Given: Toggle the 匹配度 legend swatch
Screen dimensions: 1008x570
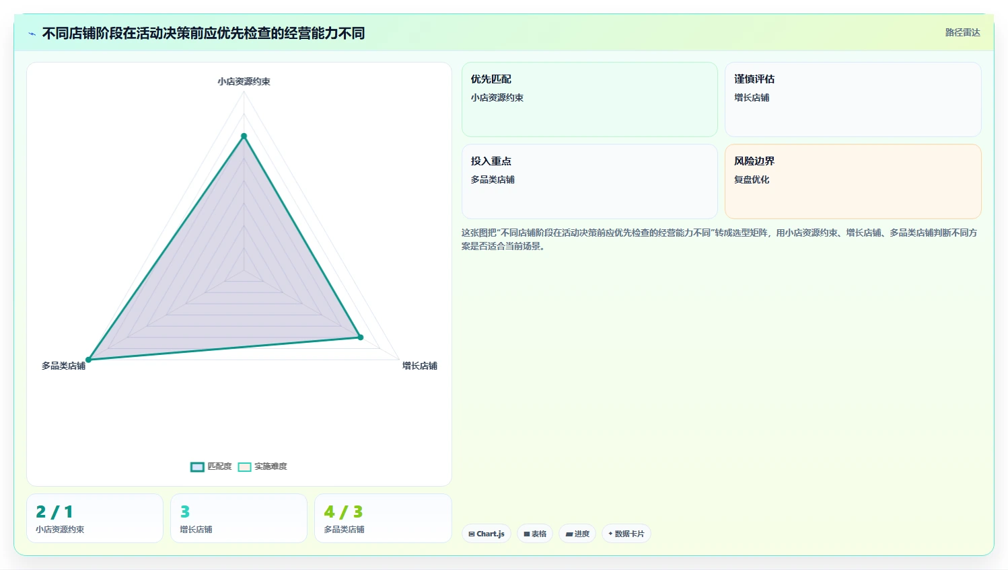Looking at the screenshot, I should tap(197, 466).
